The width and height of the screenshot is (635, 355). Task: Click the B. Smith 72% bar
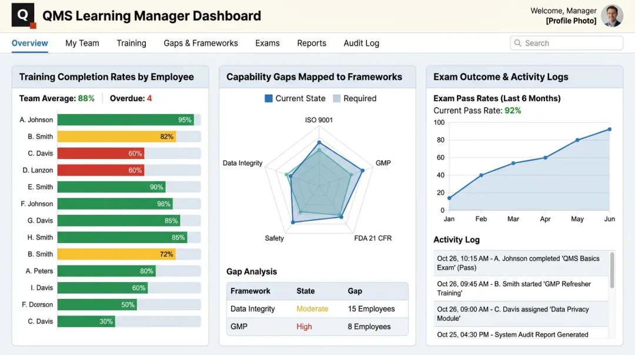116,254
